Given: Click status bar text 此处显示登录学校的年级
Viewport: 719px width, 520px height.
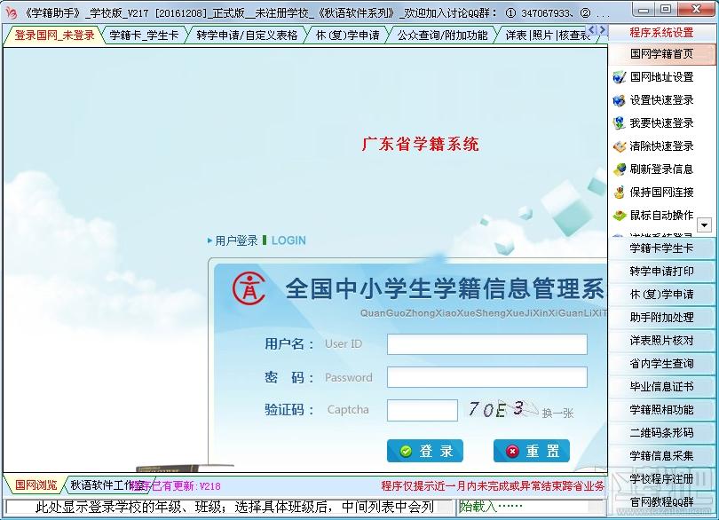Looking at the screenshot, I should 234,507.
